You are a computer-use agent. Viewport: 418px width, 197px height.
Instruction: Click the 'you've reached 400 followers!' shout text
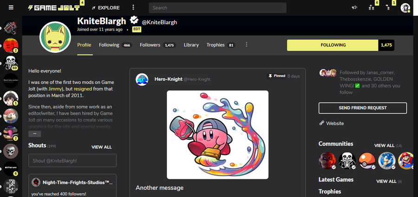pos(59,194)
